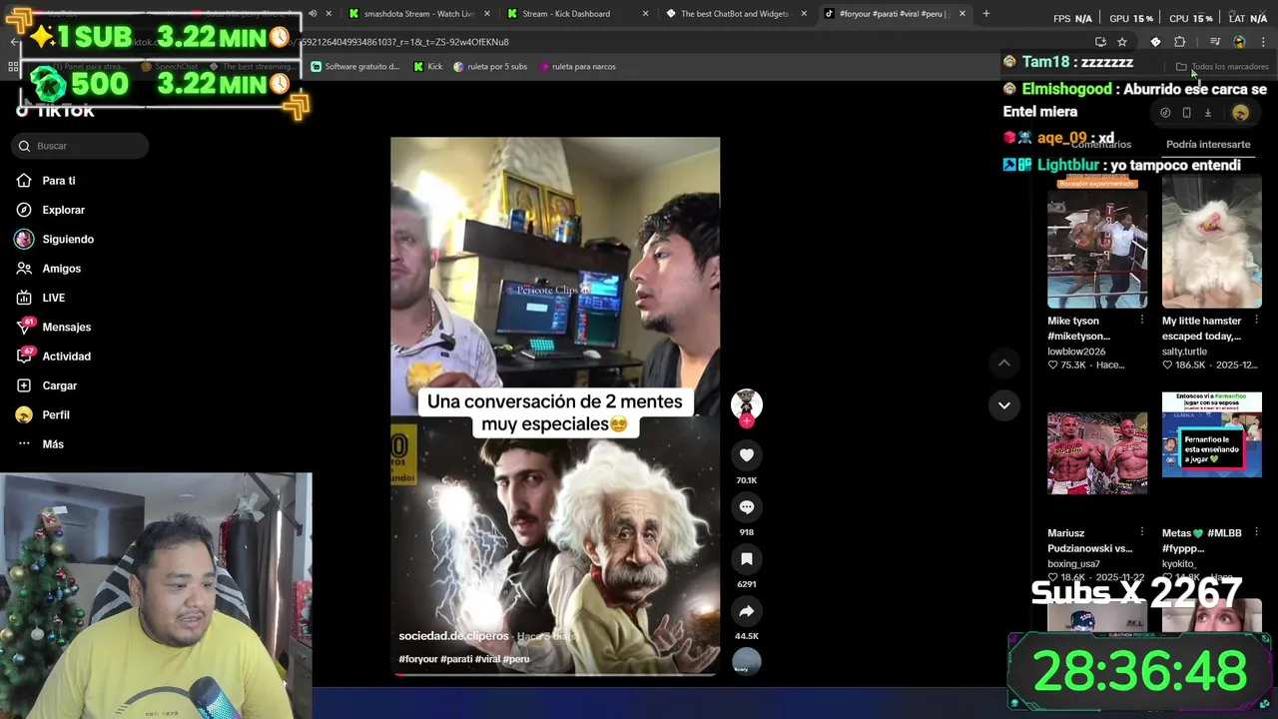The height and width of the screenshot is (719, 1278).
Task: Open a new browser tab
Action: 985,14
